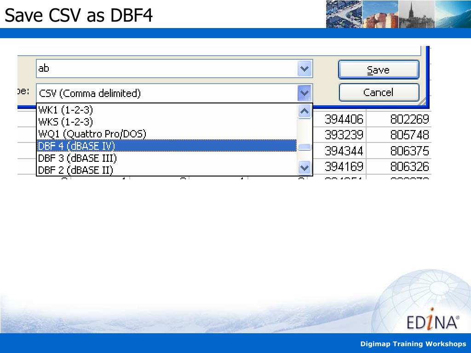The image size is (471, 353).
Task: Click the Cancel button
Action: tap(379, 92)
